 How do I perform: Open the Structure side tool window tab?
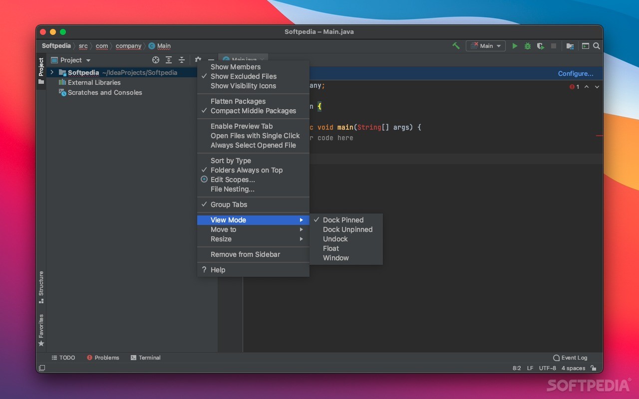pos(41,287)
